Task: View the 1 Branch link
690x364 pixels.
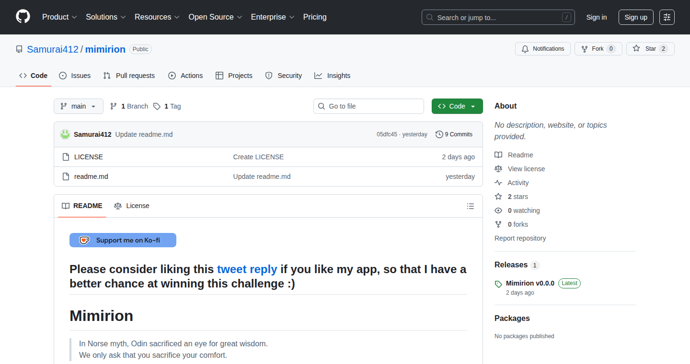Action: [x=129, y=106]
